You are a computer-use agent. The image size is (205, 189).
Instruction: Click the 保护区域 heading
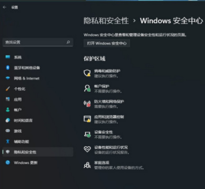point(94,59)
